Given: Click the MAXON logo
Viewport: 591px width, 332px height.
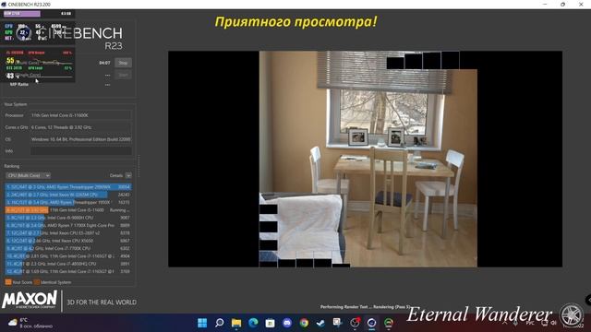Looking at the screenshot, I should point(30,300).
